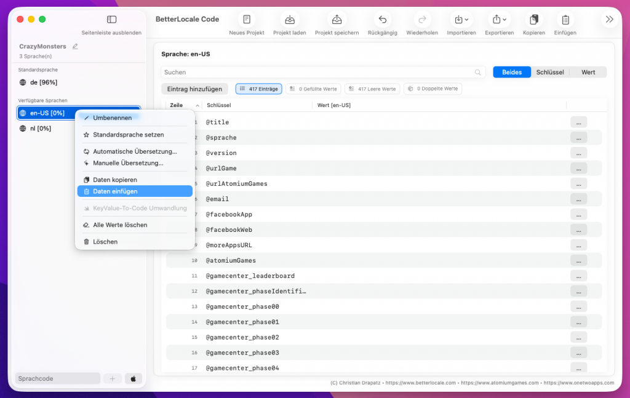
Task: Expand the toolbar overflow chevron
Action: point(609,20)
